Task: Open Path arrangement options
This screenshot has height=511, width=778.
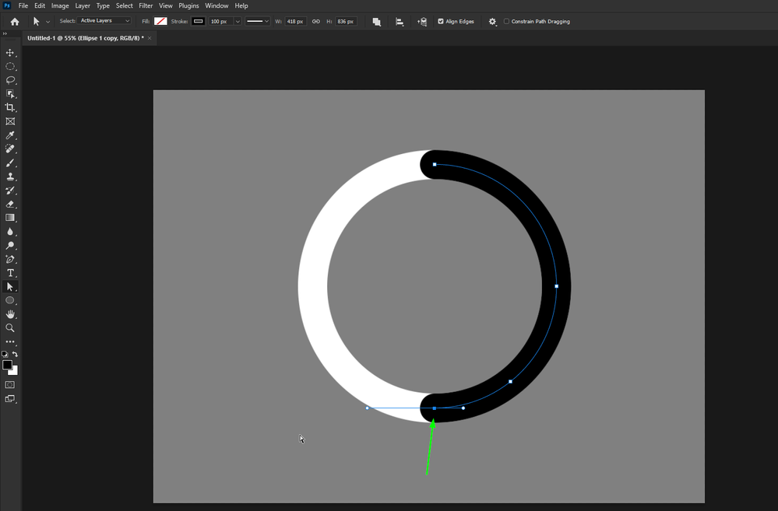Action: click(422, 22)
